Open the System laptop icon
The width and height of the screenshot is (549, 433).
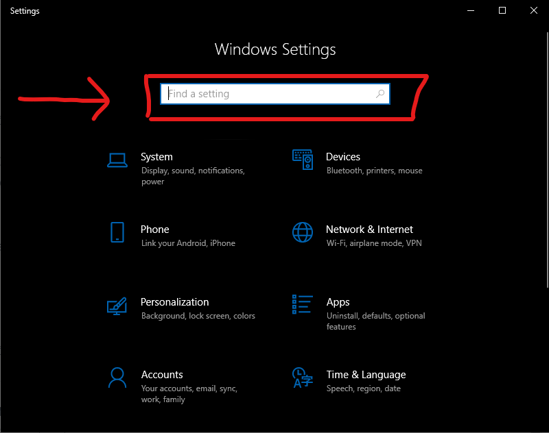coord(117,160)
